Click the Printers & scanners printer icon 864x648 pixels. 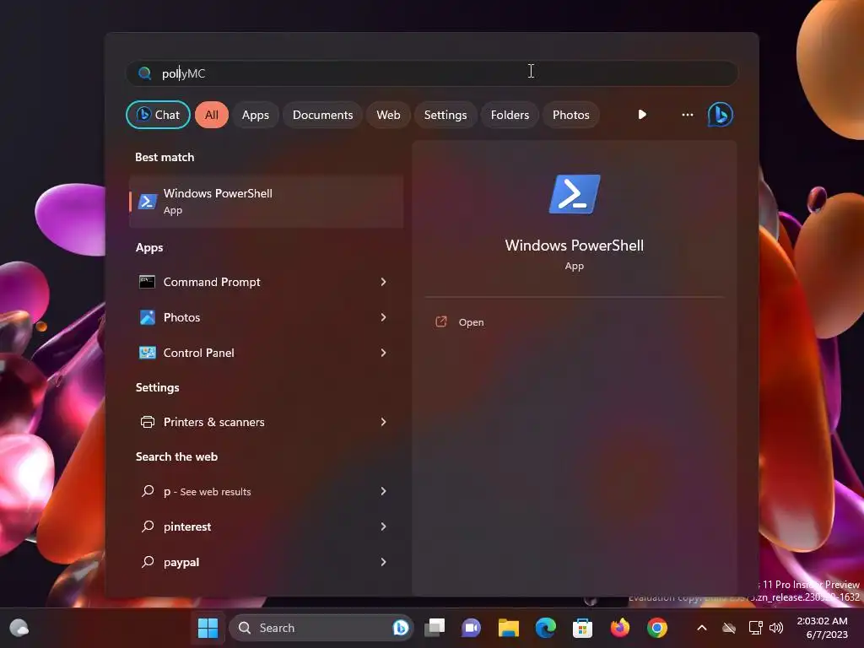pos(147,422)
